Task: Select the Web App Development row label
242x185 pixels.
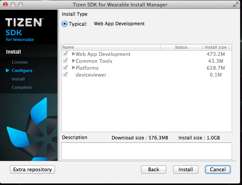Action: pos(103,54)
